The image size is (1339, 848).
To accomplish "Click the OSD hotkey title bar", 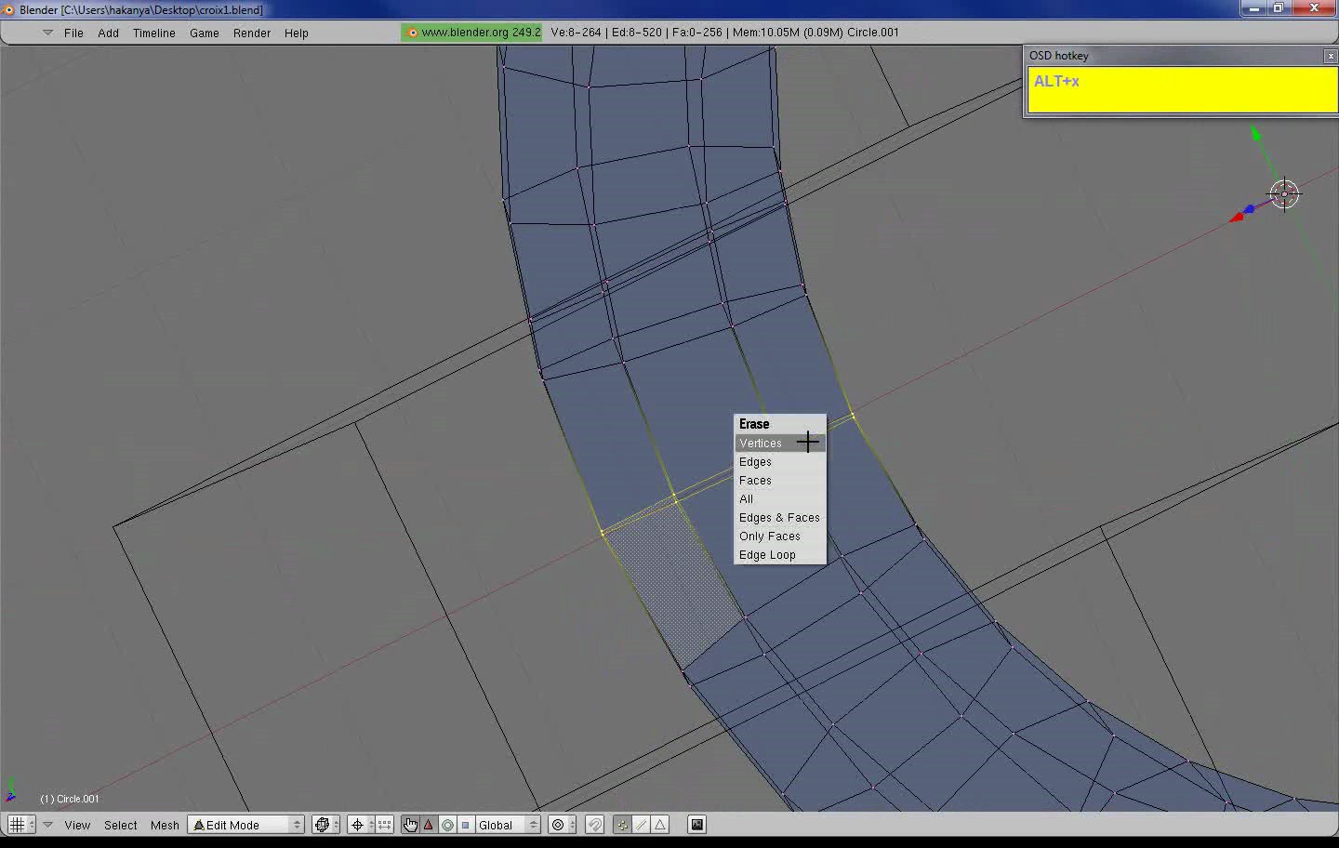I will pos(1175,56).
